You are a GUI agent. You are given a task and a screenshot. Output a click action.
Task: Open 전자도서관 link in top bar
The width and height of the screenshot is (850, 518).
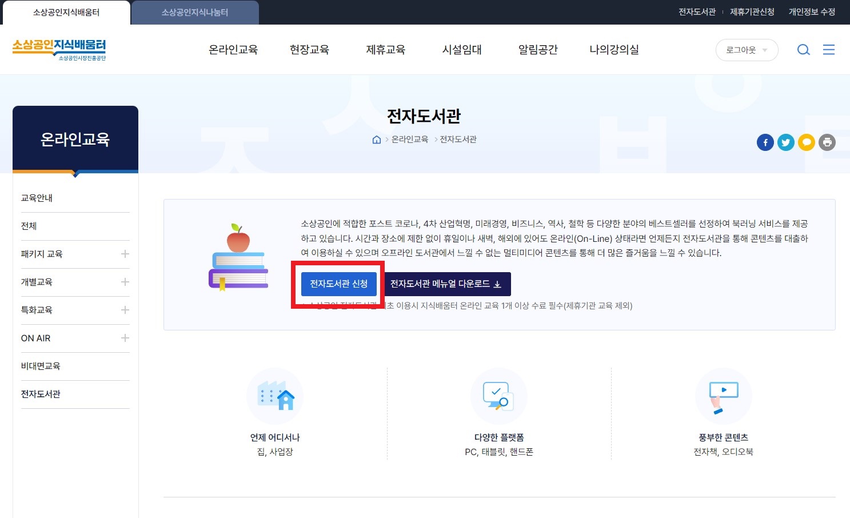(x=697, y=12)
